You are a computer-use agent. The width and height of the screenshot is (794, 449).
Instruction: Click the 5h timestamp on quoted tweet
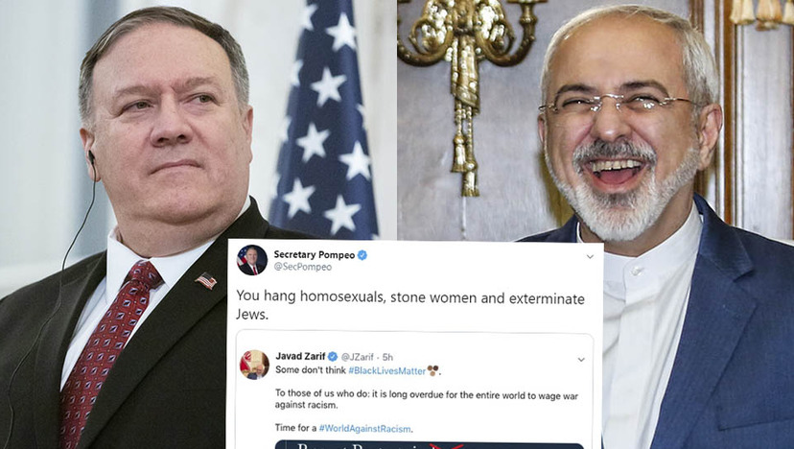[x=387, y=357]
